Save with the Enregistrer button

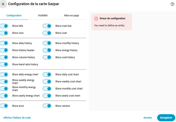pos(166,118)
